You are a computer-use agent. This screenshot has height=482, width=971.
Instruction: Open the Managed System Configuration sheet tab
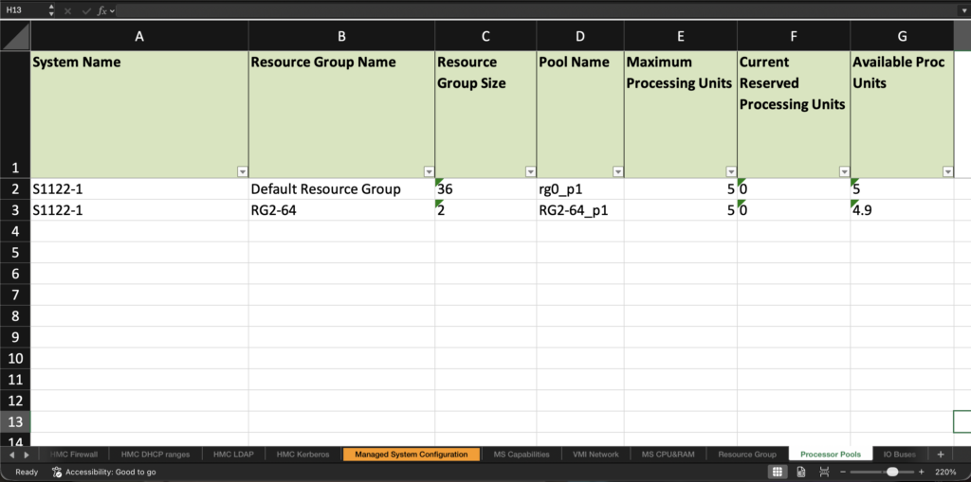(411, 455)
